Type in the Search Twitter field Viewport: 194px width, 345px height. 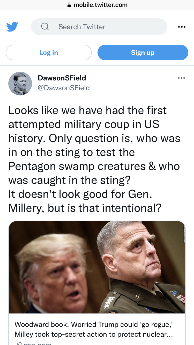pyautogui.click(x=103, y=27)
